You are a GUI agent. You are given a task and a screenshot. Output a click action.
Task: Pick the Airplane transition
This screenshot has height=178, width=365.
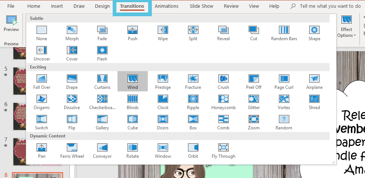pyautogui.click(x=314, y=82)
